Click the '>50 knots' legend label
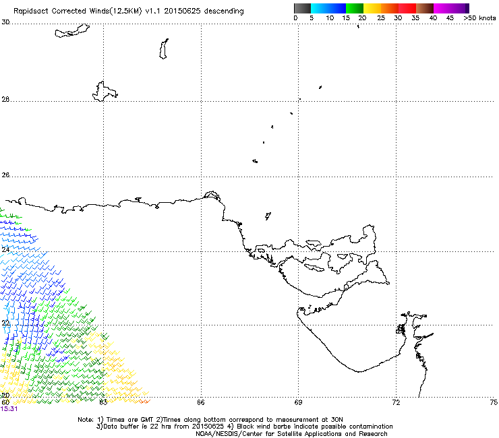Screen dimensions: 499x438 click(x=479, y=18)
